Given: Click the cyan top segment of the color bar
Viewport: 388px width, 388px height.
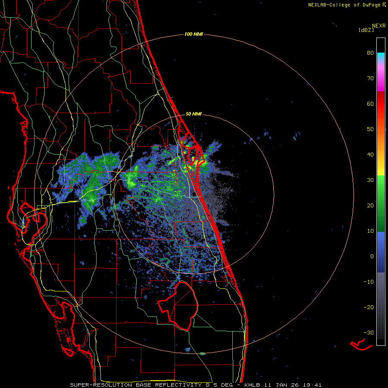Looking at the screenshot, I should coord(381,56).
